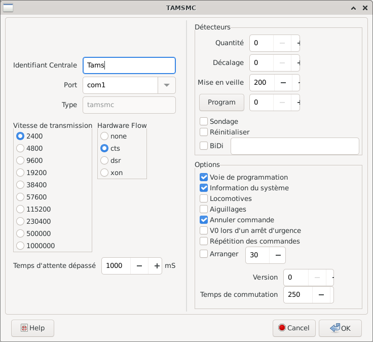Decrease the Arranger value
373x342 pixels.
[x=277, y=255]
